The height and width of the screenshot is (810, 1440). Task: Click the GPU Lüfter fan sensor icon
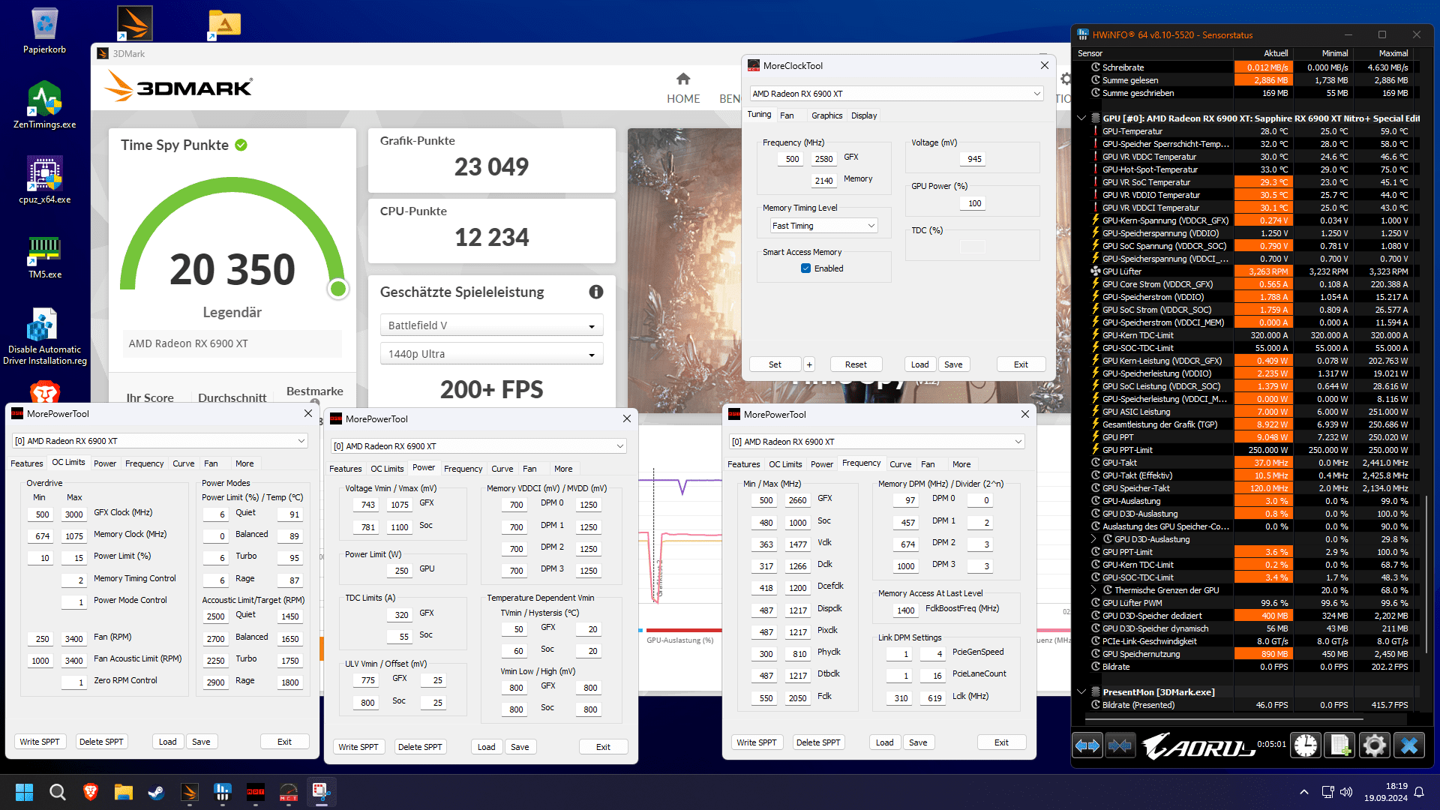(1096, 271)
